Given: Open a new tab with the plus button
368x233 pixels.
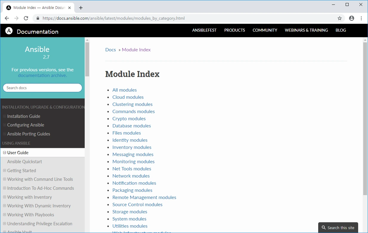Looking at the screenshot, I should click(x=81, y=8).
